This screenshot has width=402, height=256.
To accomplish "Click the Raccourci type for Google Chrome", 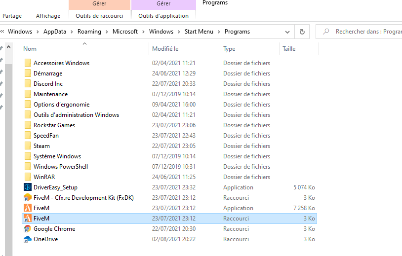I will point(236,229).
